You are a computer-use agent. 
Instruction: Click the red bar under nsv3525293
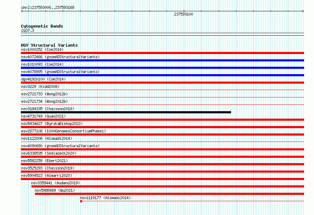[x=162, y=172]
